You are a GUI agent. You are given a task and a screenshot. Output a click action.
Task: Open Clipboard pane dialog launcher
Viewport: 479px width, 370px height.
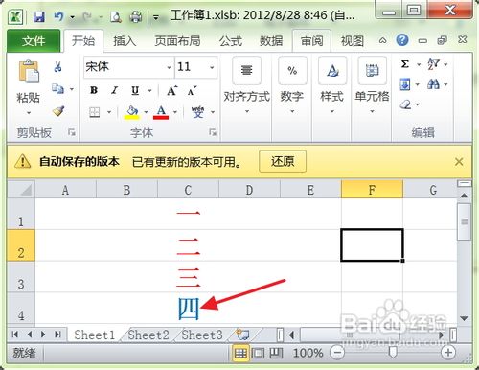click(72, 132)
